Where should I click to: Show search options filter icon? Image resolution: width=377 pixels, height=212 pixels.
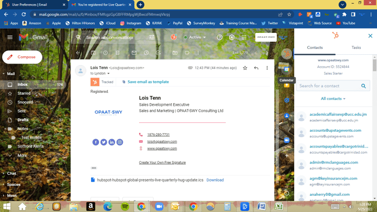click(152, 38)
